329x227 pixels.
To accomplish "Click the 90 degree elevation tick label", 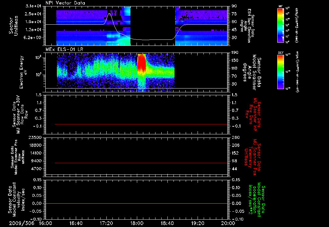I will 234,6.
